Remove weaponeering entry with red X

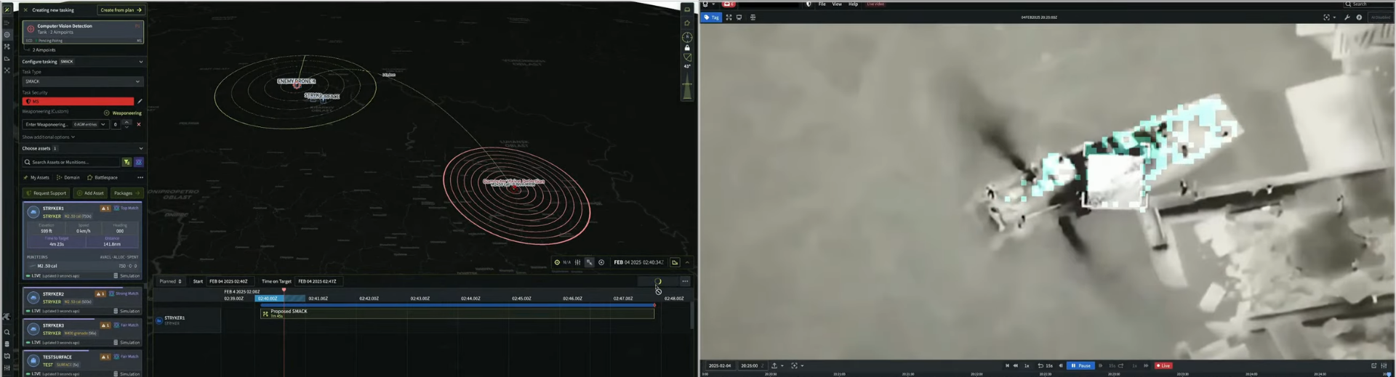(x=139, y=124)
